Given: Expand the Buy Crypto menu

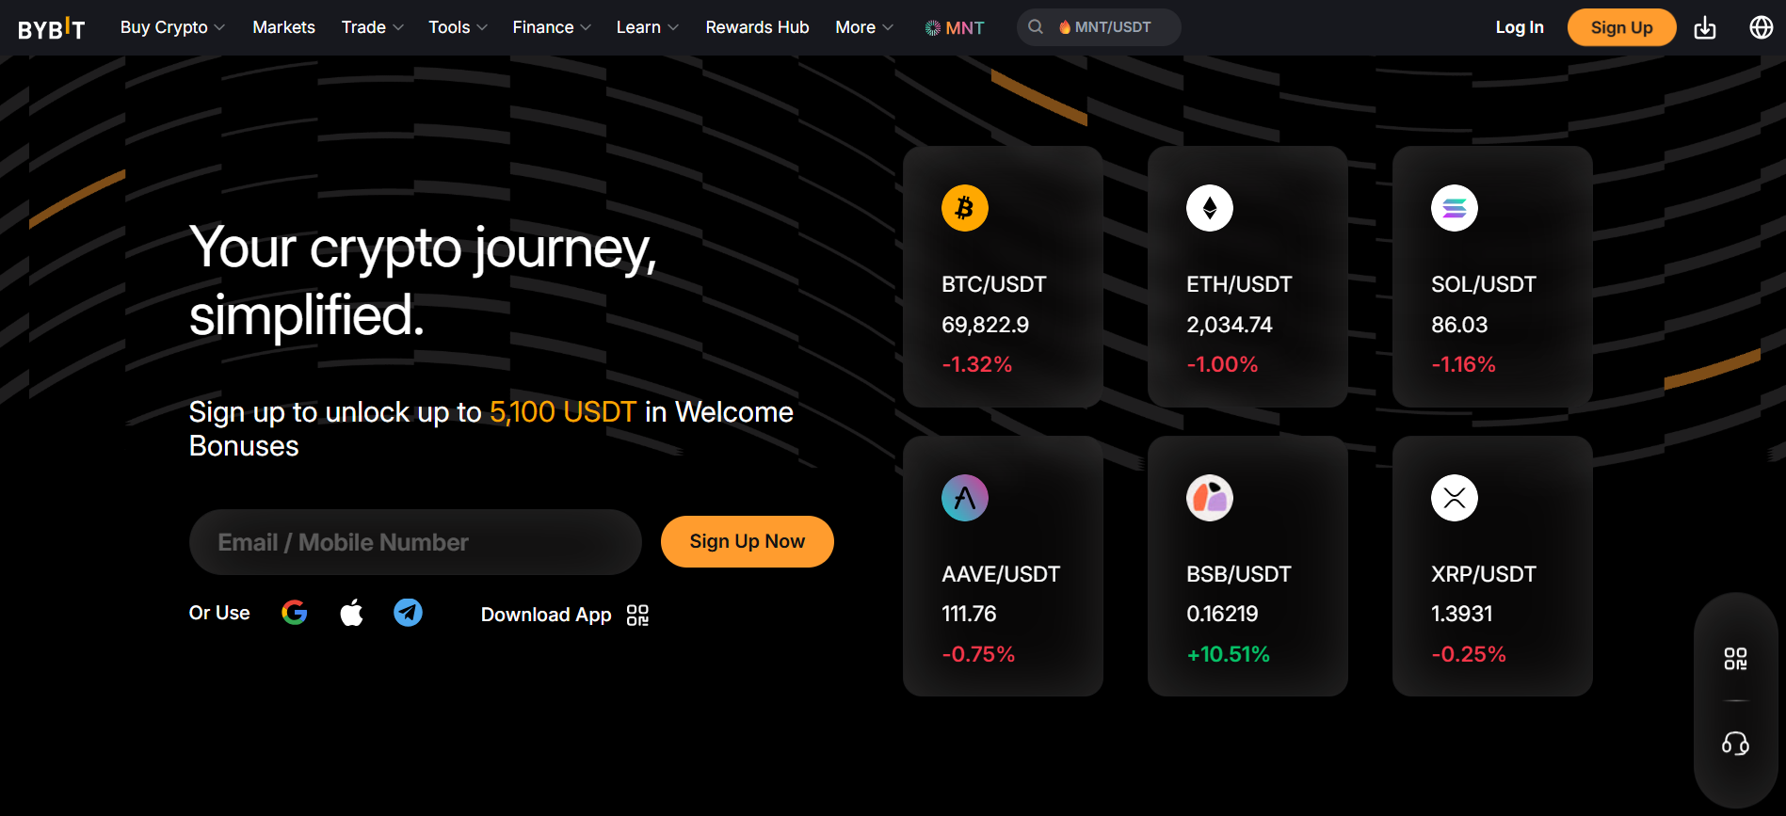Looking at the screenshot, I should click(172, 27).
